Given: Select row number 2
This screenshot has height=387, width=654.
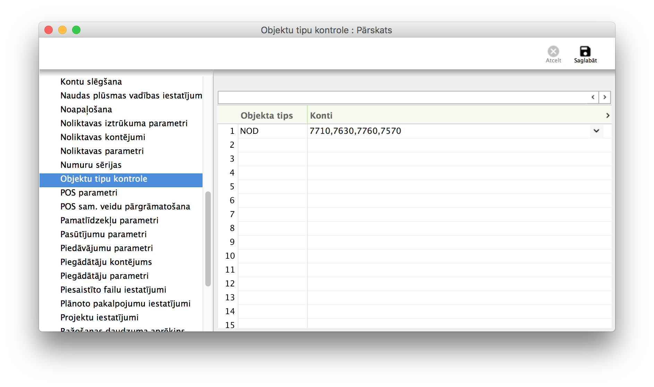Looking at the screenshot, I should point(232,145).
